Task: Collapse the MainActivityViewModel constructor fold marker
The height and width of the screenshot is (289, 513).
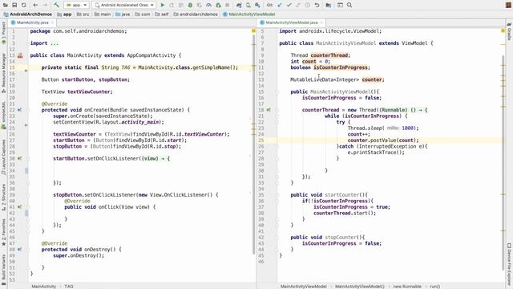Action: (x=277, y=92)
